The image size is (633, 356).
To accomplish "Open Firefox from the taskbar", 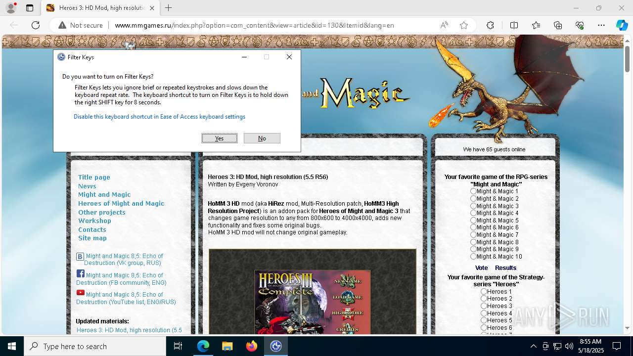I will point(252,346).
